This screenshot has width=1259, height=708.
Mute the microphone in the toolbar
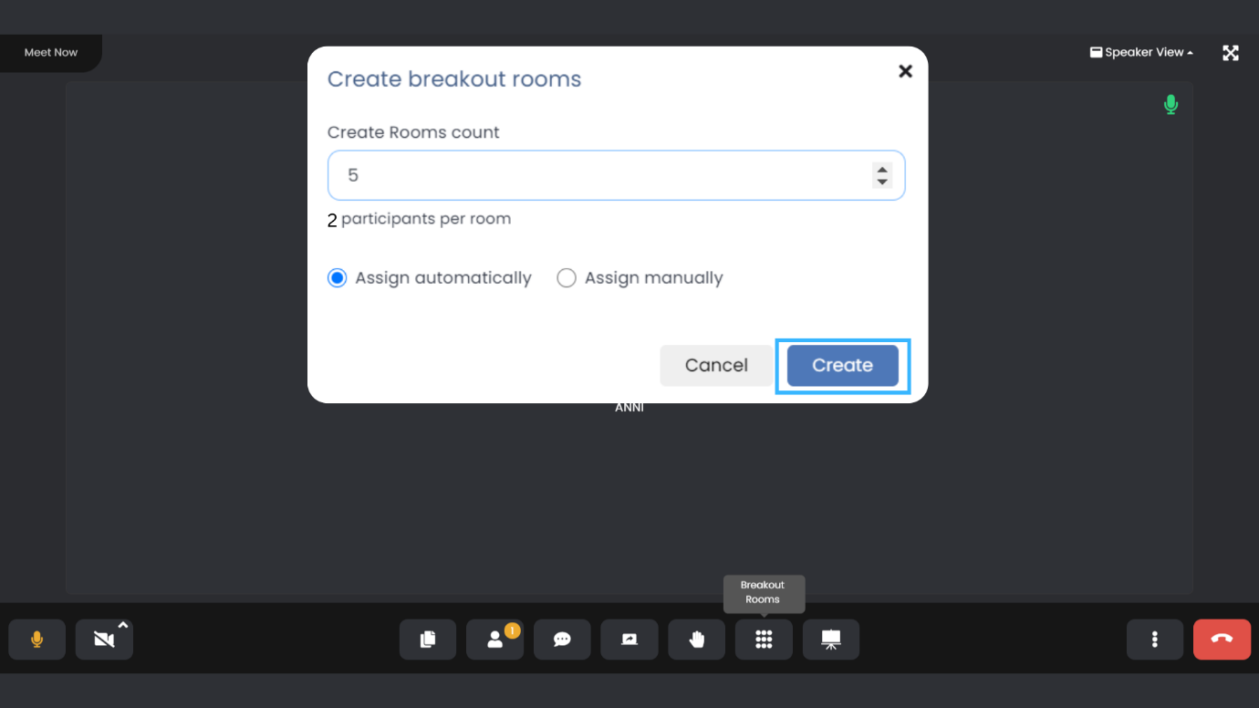coord(36,640)
